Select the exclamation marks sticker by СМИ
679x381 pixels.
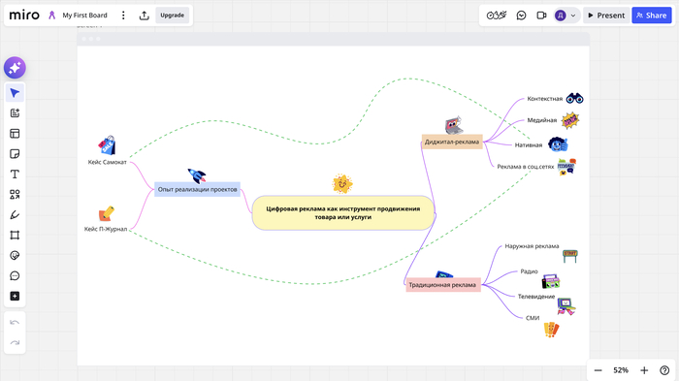pos(551,330)
